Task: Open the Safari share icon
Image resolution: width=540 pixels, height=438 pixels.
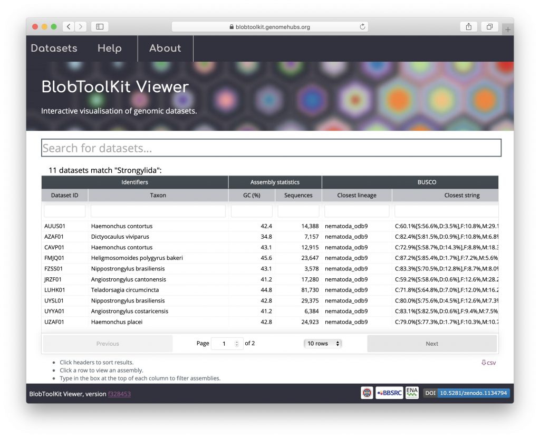Action: click(468, 27)
